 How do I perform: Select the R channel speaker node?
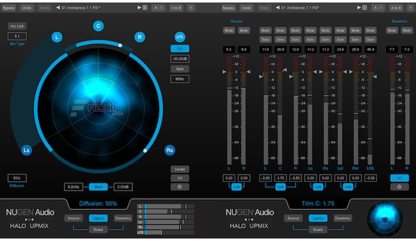click(x=139, y=37)
